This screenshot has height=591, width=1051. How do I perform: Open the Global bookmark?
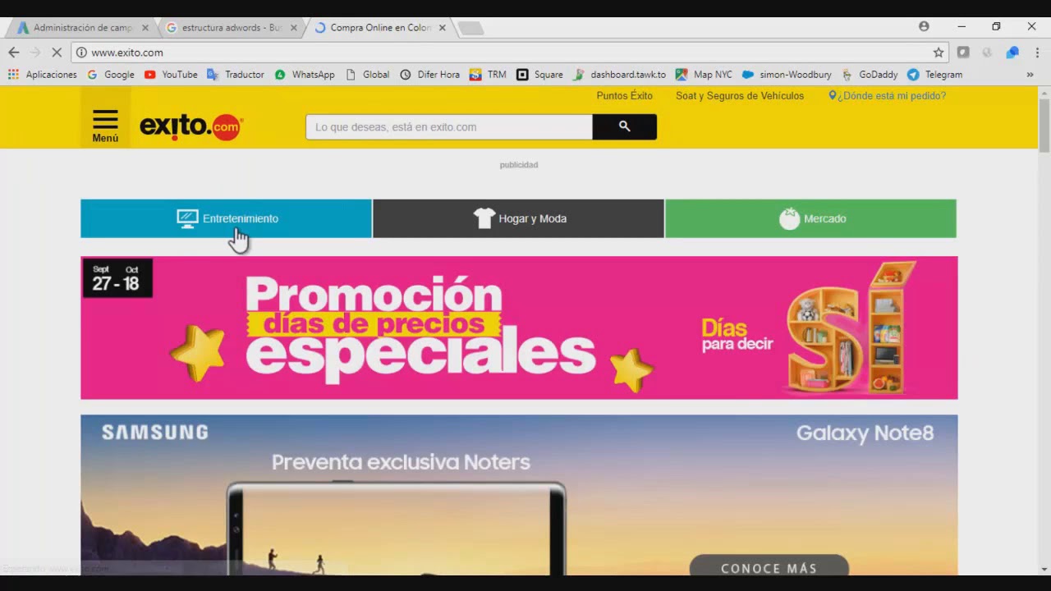(x=367, y=75)
